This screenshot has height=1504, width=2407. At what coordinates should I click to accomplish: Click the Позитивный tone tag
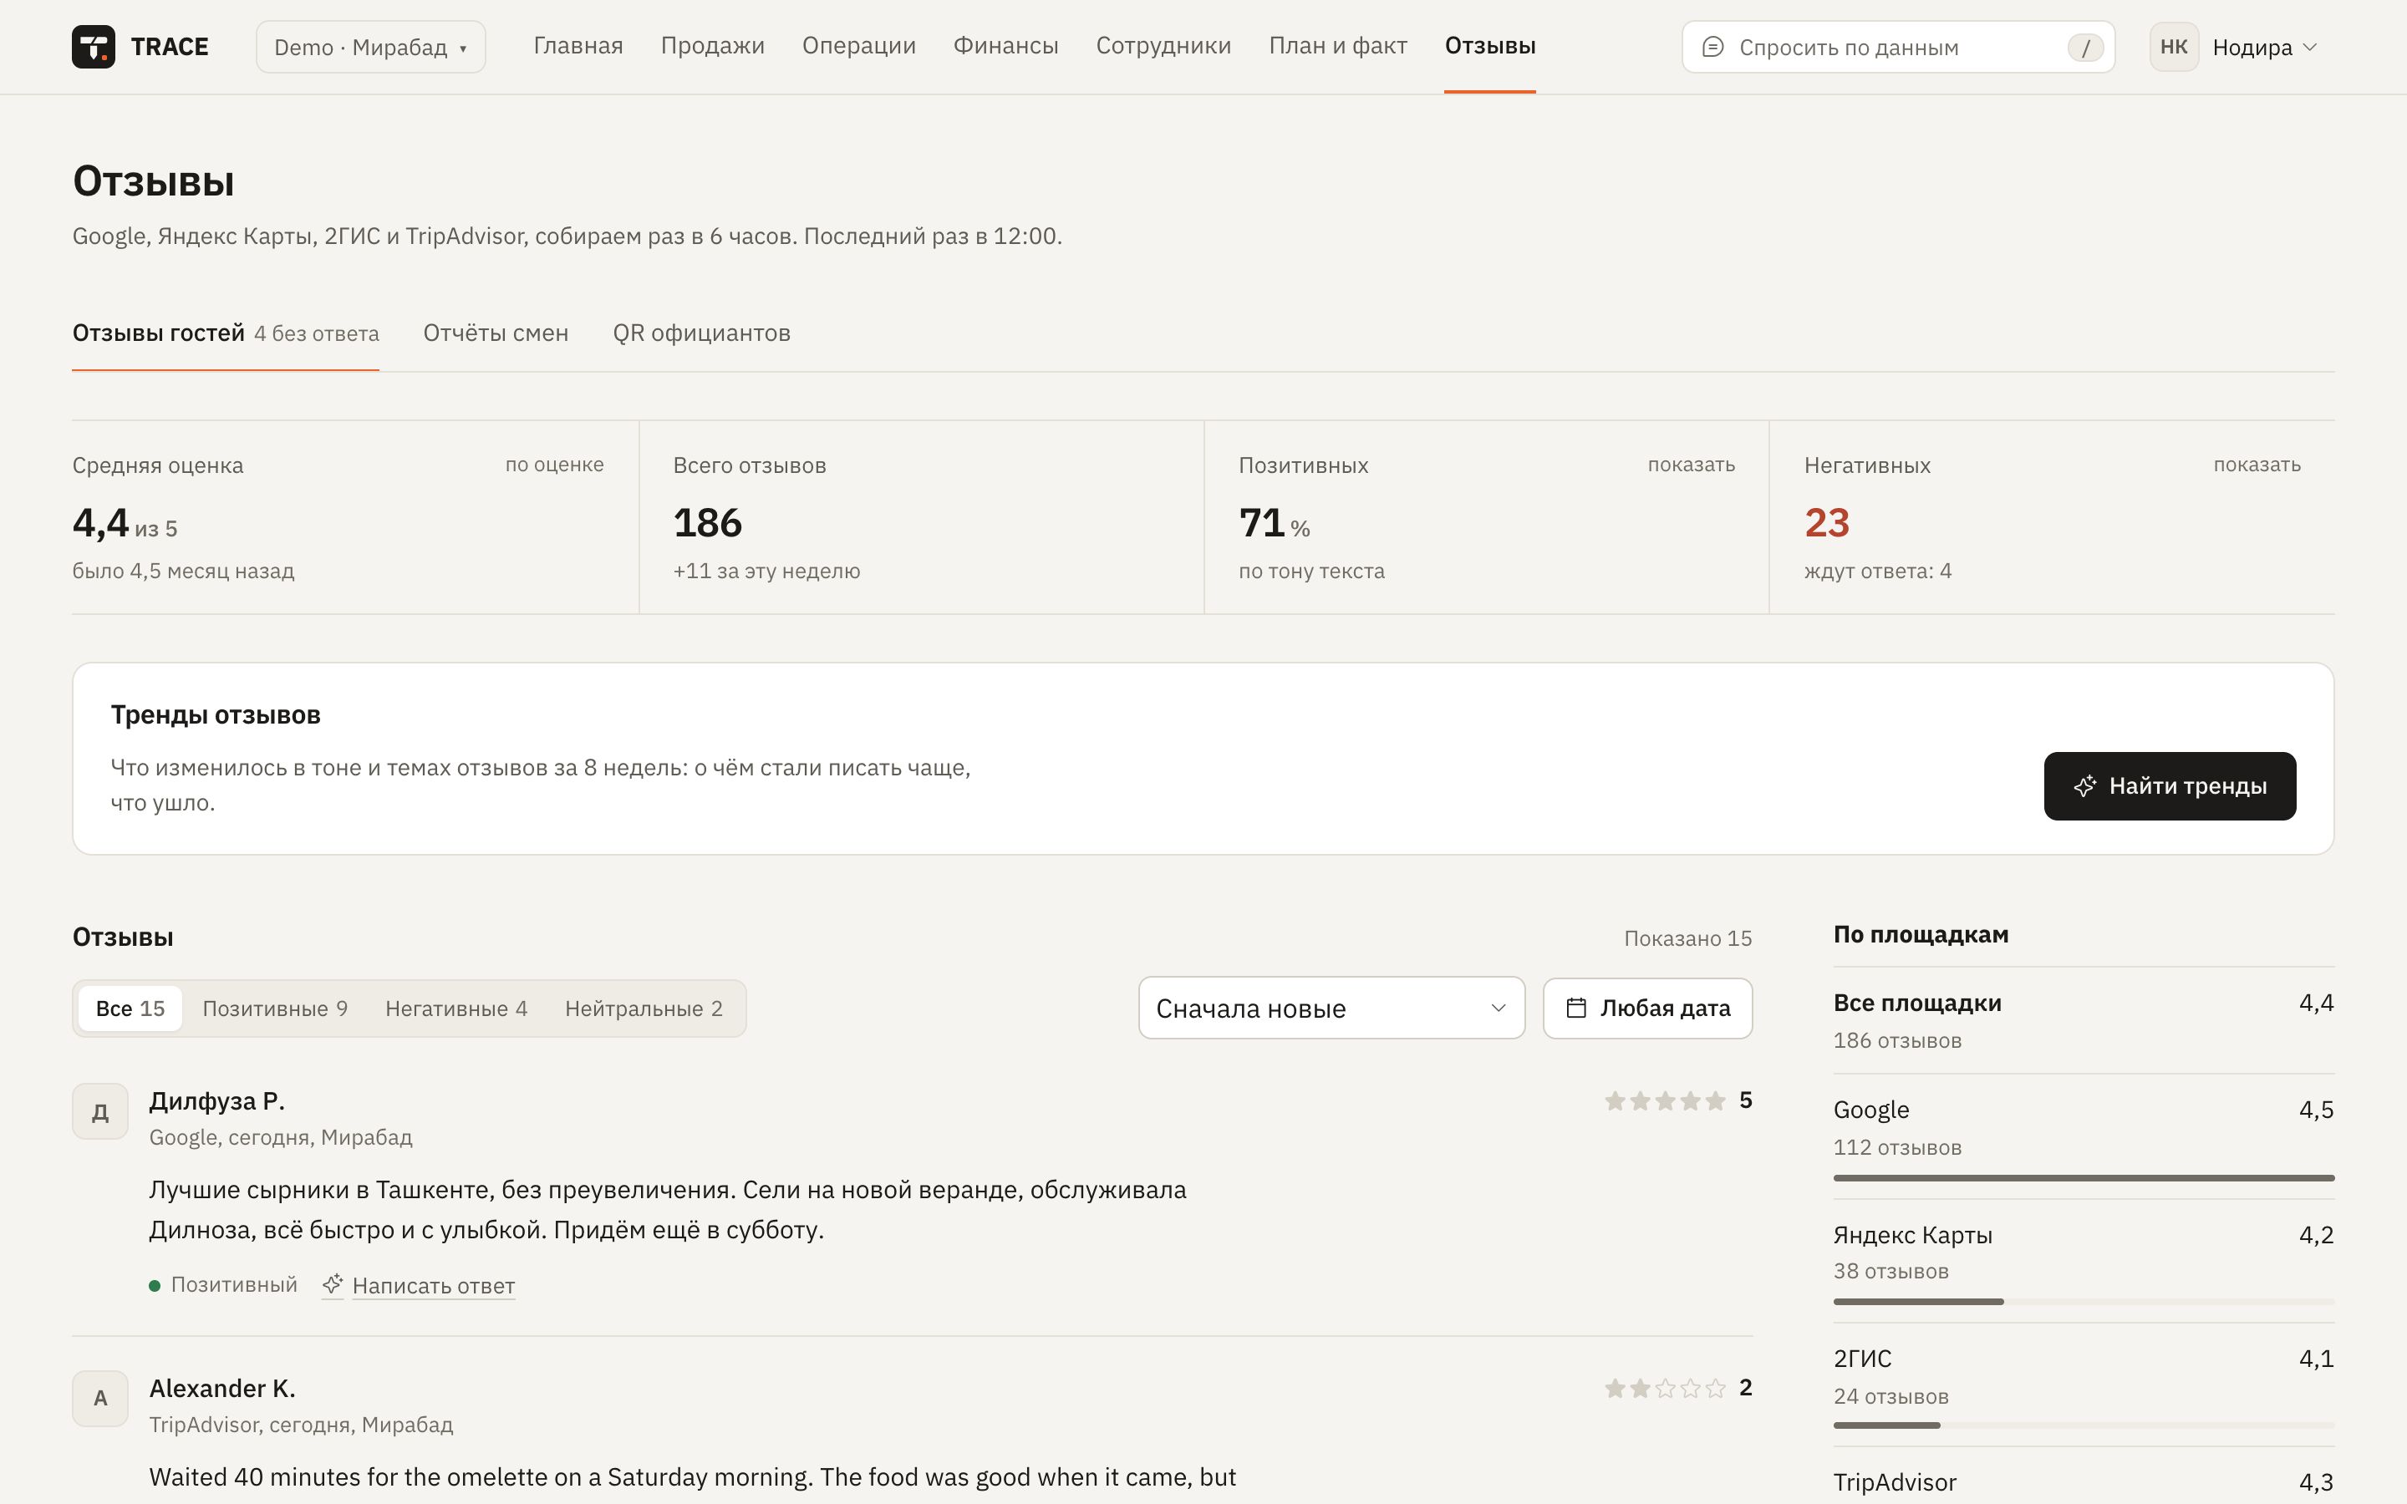click(x=223, y=1284)
